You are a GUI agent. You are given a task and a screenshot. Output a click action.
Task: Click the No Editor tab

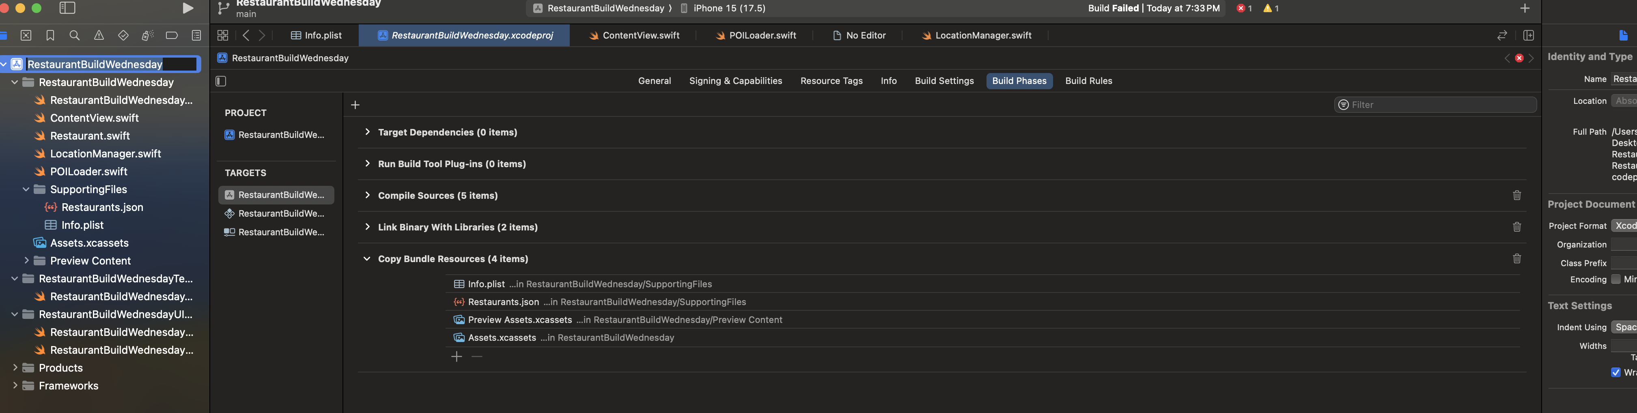pos(859,36)
